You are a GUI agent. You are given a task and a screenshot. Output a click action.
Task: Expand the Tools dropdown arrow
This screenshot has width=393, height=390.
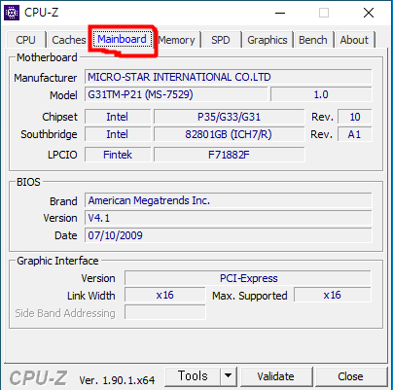[x=229, y=376]
